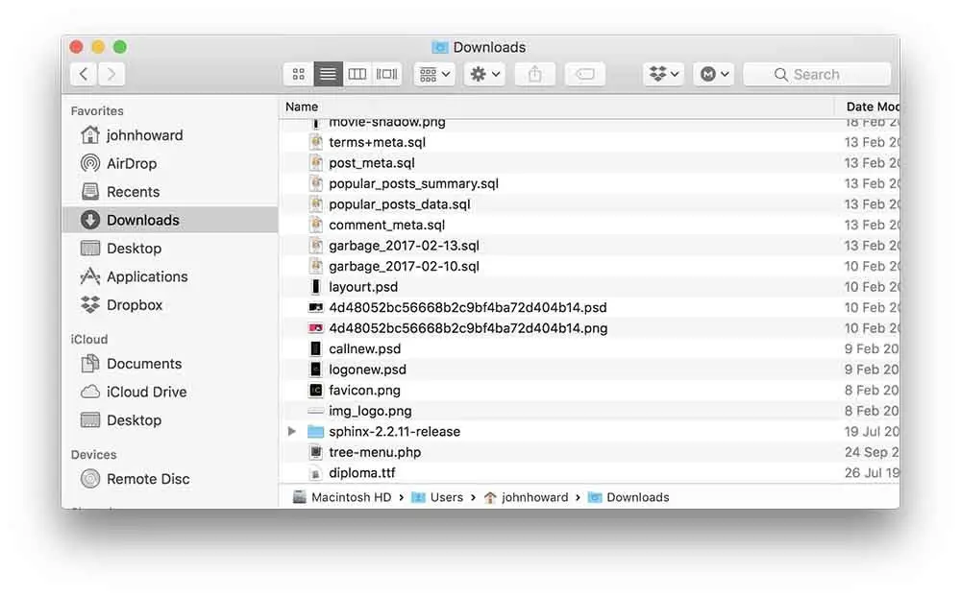The height and width of the screenshot is (596, 961).
Task: Open the item arrangement dropdown
Action: pyautogui.click(x=434, y=74)
